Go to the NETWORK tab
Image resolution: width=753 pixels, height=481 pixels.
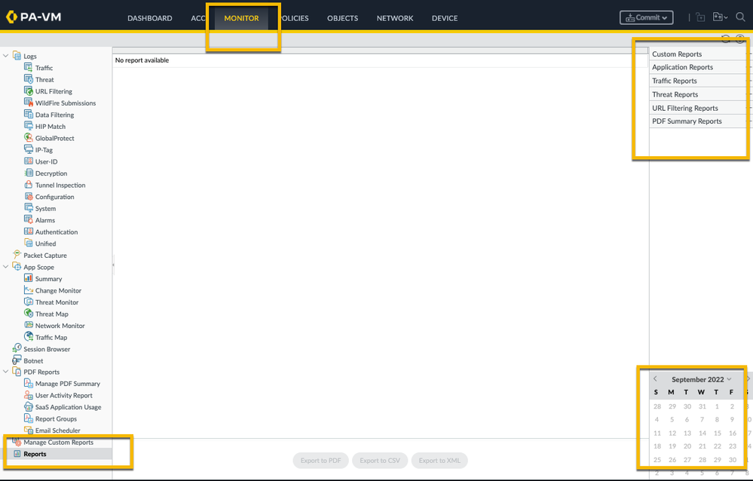[395, 18]
